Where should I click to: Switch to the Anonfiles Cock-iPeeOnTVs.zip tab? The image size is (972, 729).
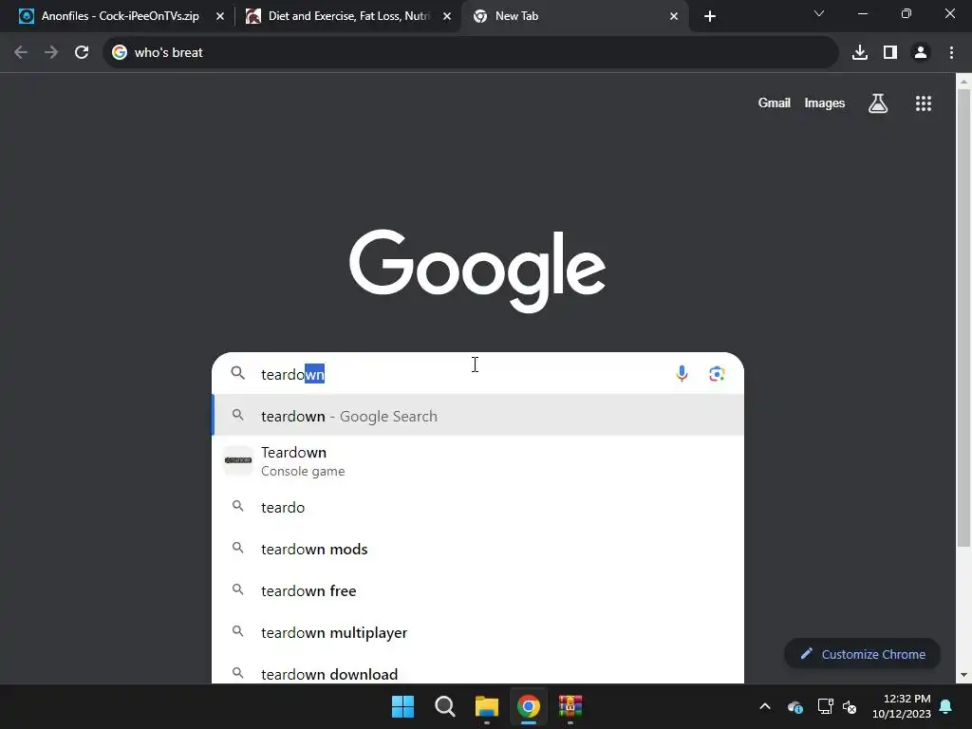click(x=121, y=16)
